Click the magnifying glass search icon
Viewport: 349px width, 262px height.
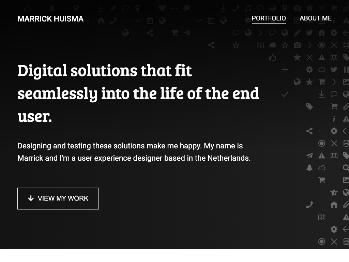346,168
